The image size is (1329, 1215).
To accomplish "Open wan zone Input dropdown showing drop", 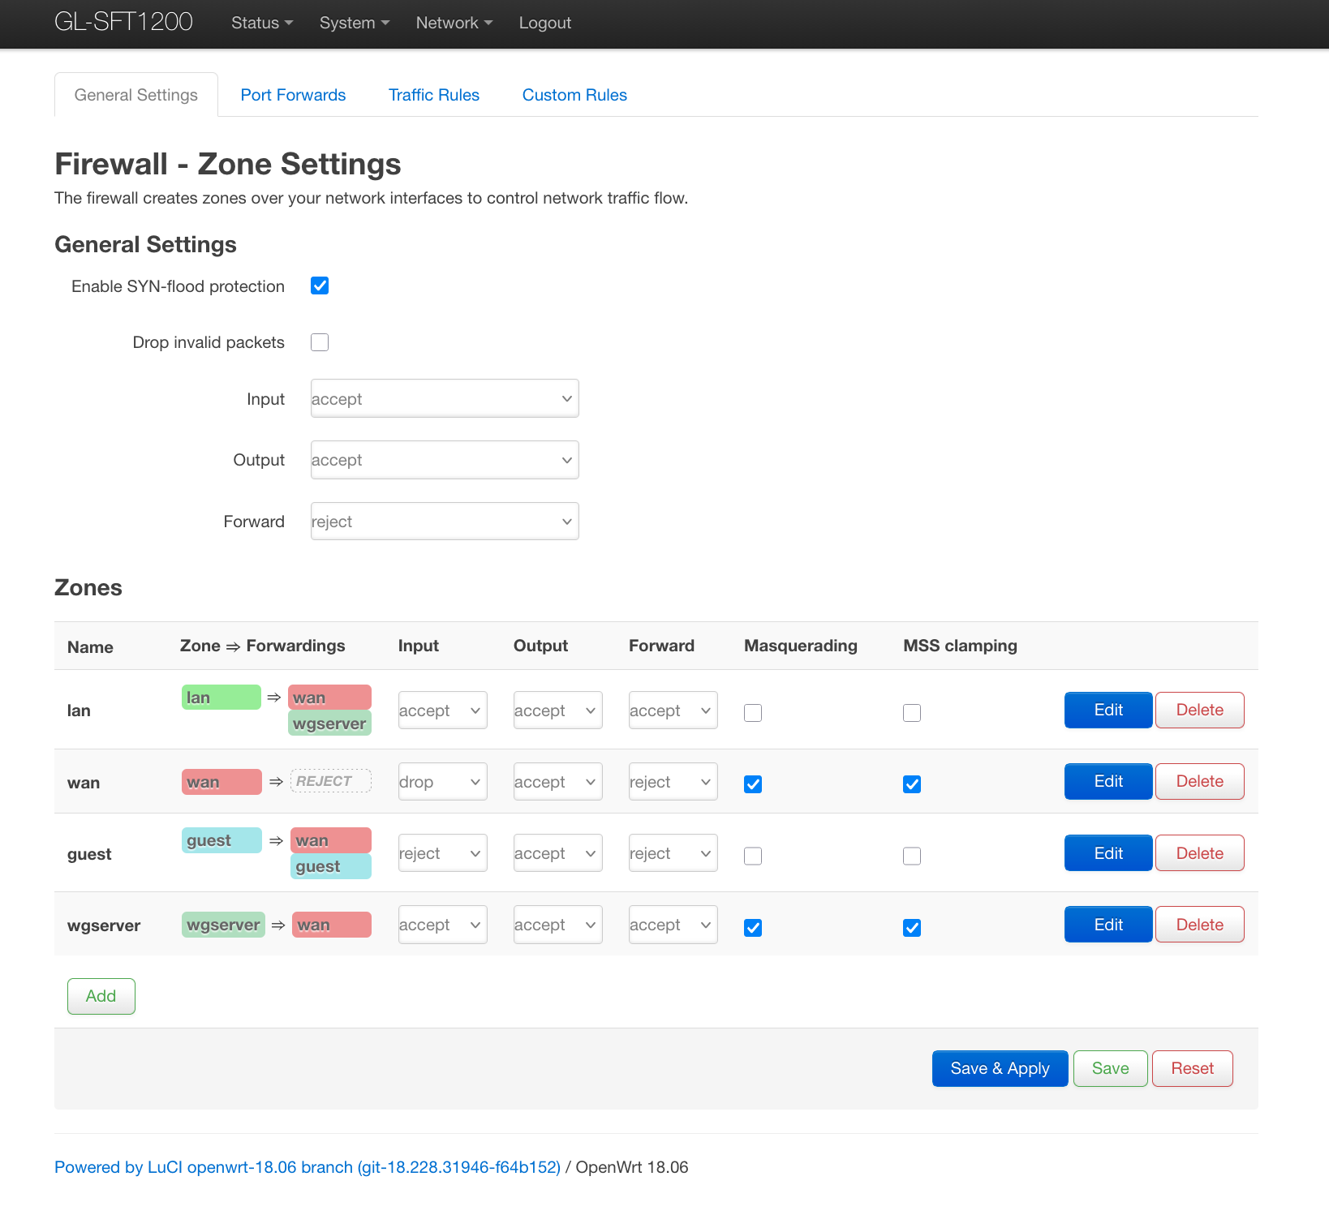I will point(442,782).
